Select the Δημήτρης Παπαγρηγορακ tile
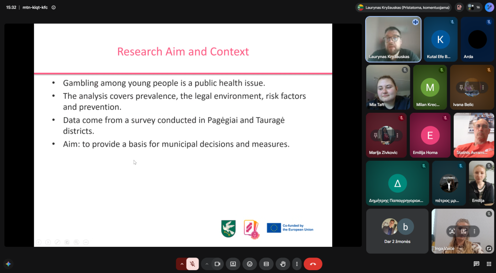Image resolution: width=496 pixels, height=273 pixels. click(397, 183)
